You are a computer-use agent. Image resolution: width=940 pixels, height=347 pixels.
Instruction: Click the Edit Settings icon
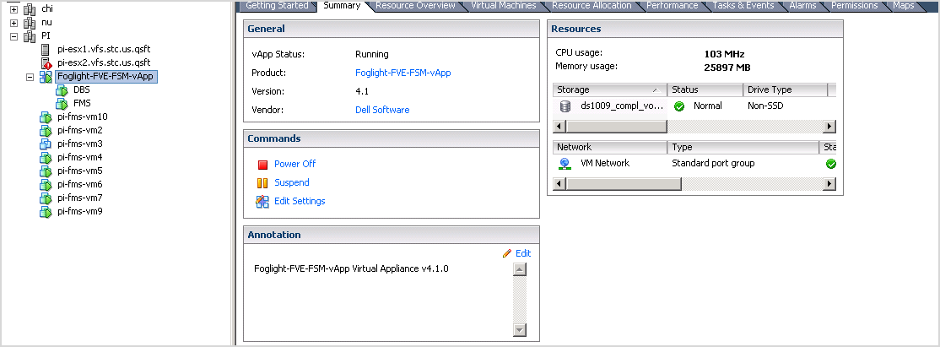point(262,202)
